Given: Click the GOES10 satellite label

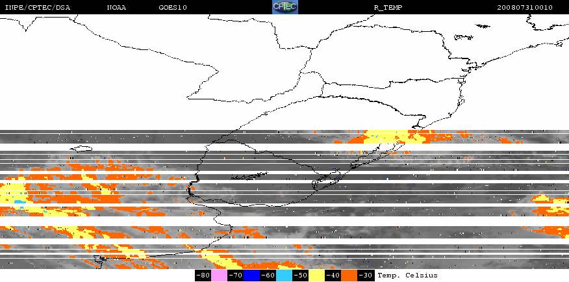Looking at the screenshot, I should coord(173,7).
